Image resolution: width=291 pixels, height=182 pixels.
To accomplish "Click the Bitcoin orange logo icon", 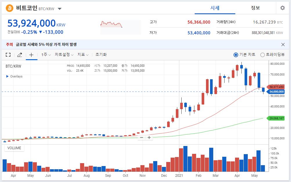I will 10,8.
